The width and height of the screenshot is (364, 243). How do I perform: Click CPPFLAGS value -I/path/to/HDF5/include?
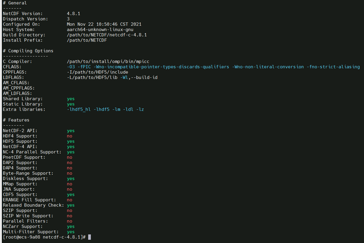pos(98,72)
